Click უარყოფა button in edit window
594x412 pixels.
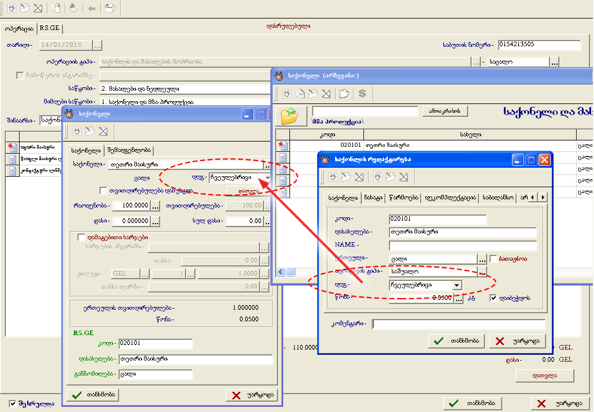pos(518,341)
